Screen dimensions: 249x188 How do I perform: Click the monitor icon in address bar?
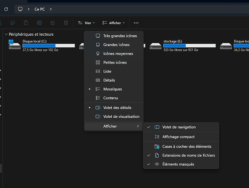click(20, 9)
